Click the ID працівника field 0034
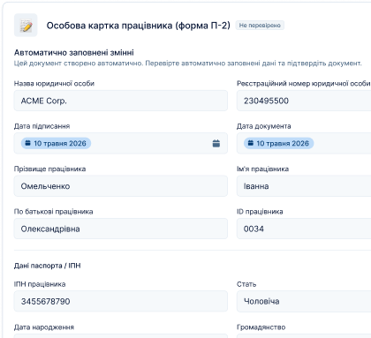Viewport: 371px width, 338px height. point(304,229)
